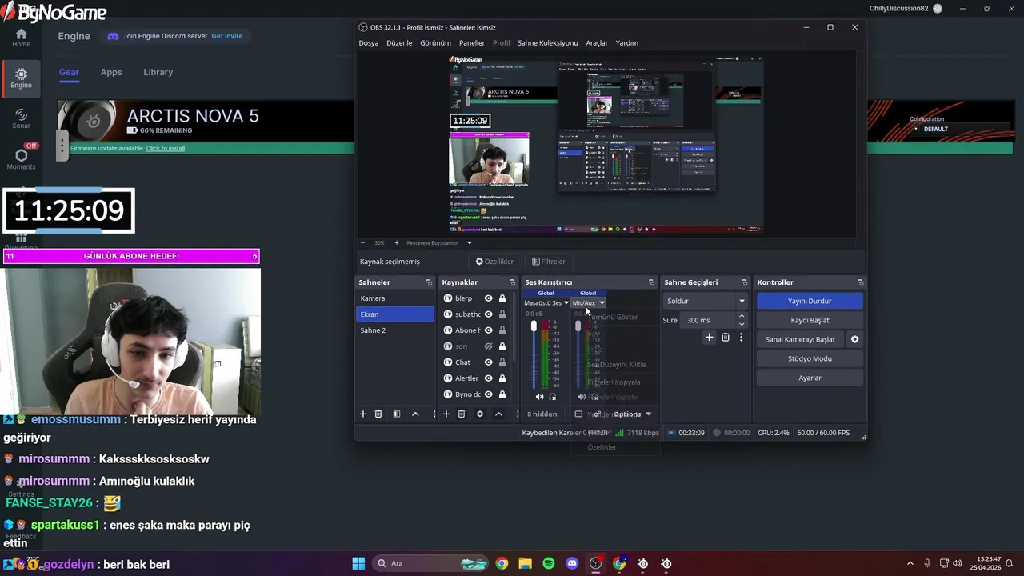Delete selected scene with trash icon
The image size is (1024, 576).
(x=378, y=414)
